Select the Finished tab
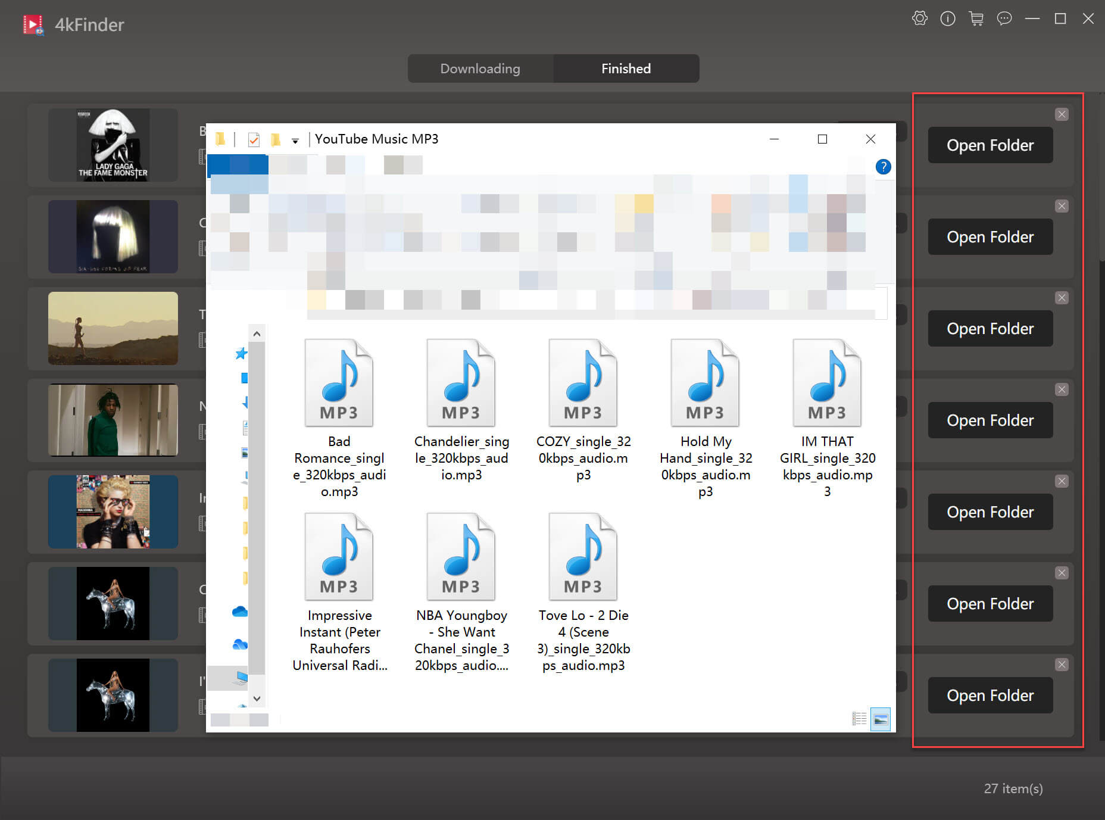Image resolution: width=1105 pixels, height=820 pixels. click(x=626, y=68)
